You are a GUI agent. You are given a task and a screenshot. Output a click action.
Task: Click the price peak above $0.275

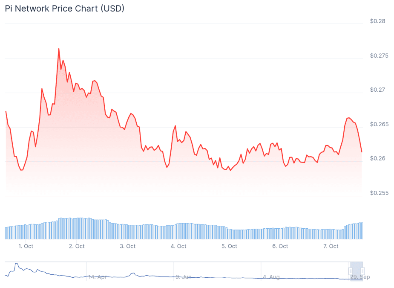pyautogui.click(x=59, y=49)
